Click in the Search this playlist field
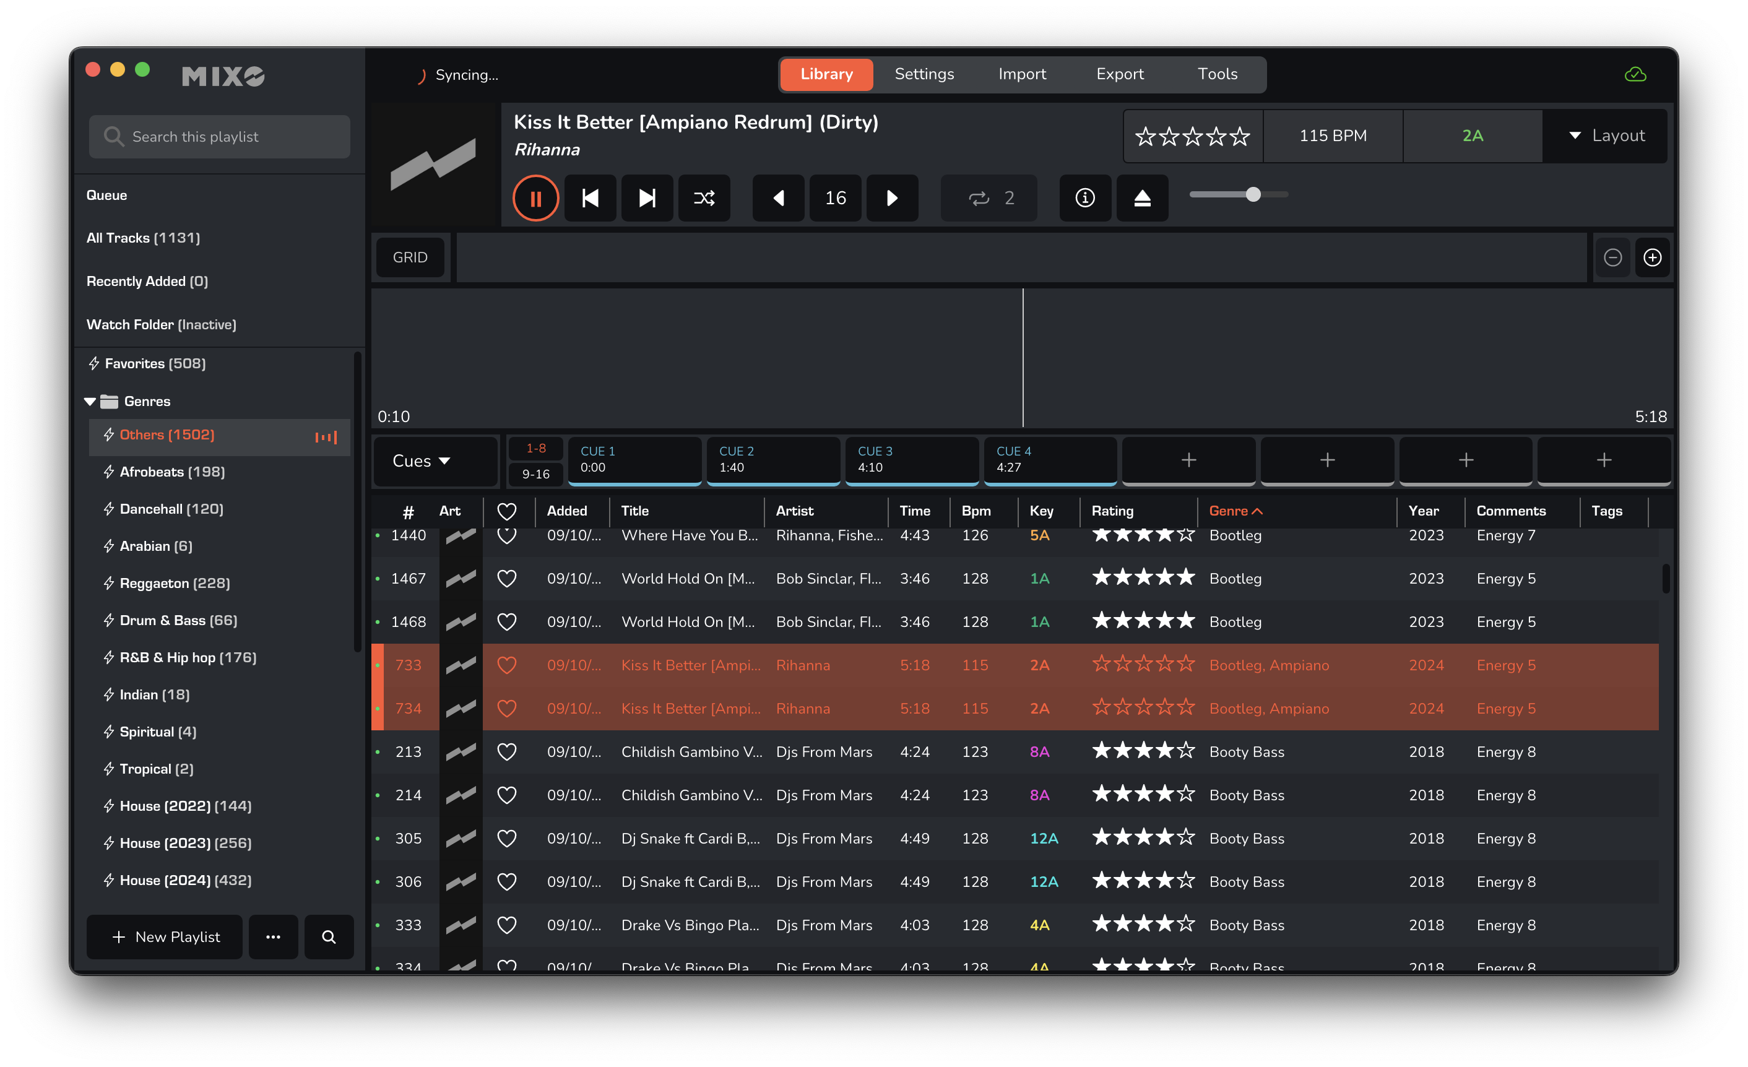This screenshot has width=1748, height=1067. 220,137
